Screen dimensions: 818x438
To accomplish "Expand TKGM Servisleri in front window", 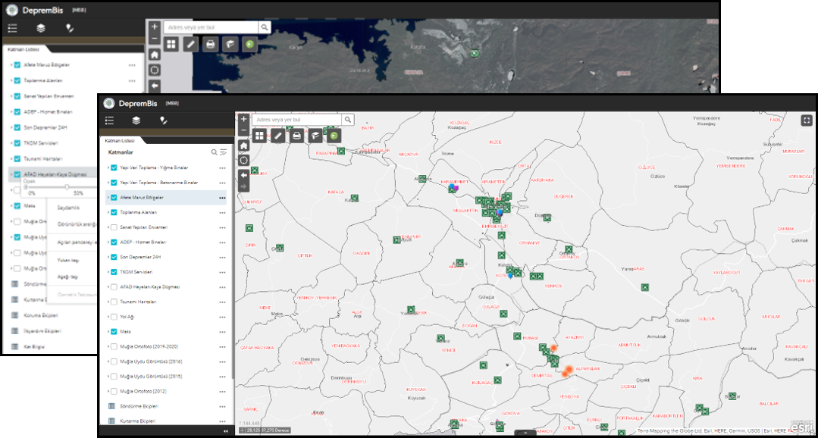I will (108, 272).
